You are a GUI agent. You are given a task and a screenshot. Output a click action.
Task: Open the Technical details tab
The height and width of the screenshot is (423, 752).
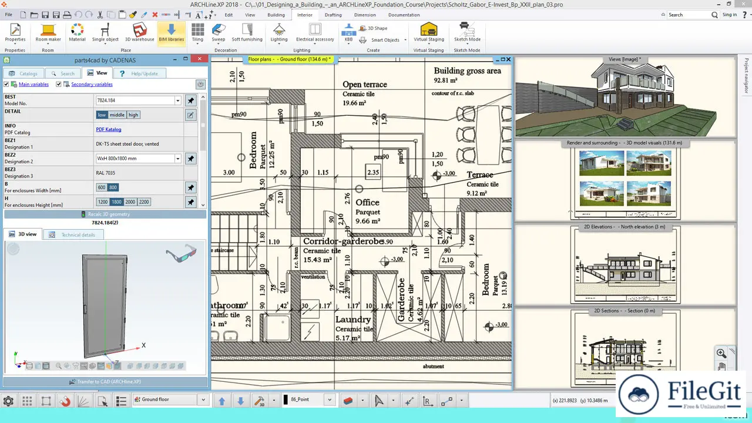73,234
